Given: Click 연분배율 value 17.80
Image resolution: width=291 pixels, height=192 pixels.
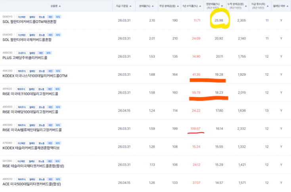Looking at the screenshot, I should pyautogui.click(x=219, y=111).
